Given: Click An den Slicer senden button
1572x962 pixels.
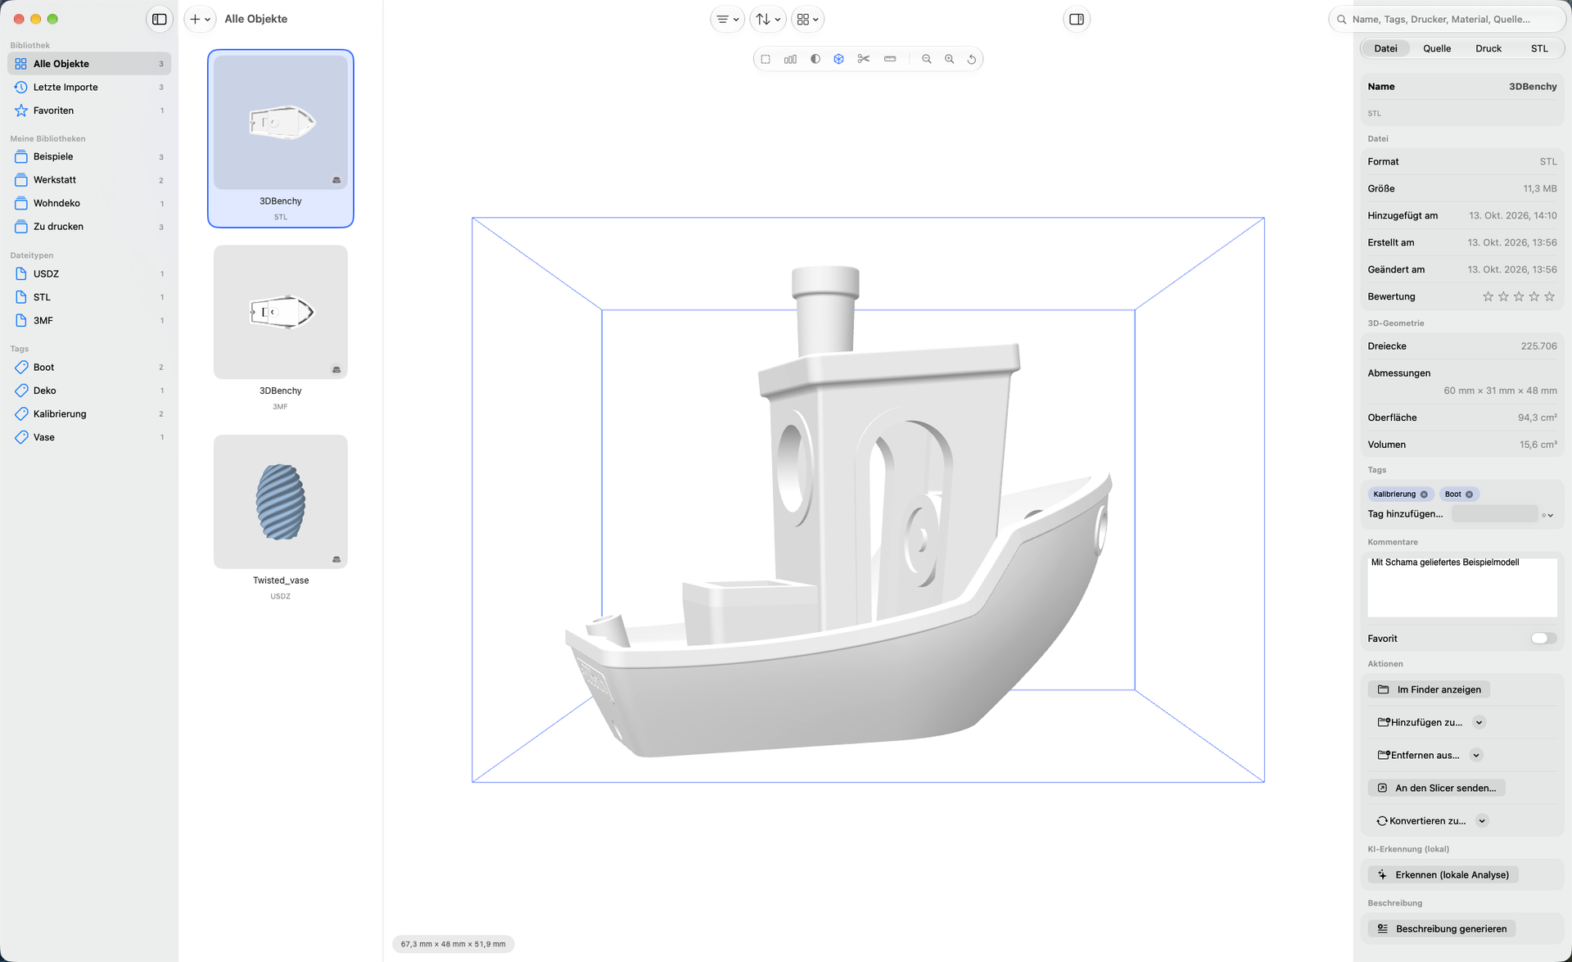Looking at the screenshot, I should [x=1436, y=788].
